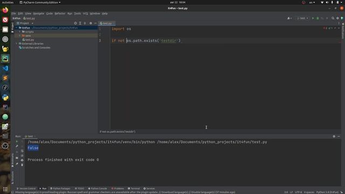Expand the scripts folder
The width and height of the screenshot is (345, 194).
20,32
